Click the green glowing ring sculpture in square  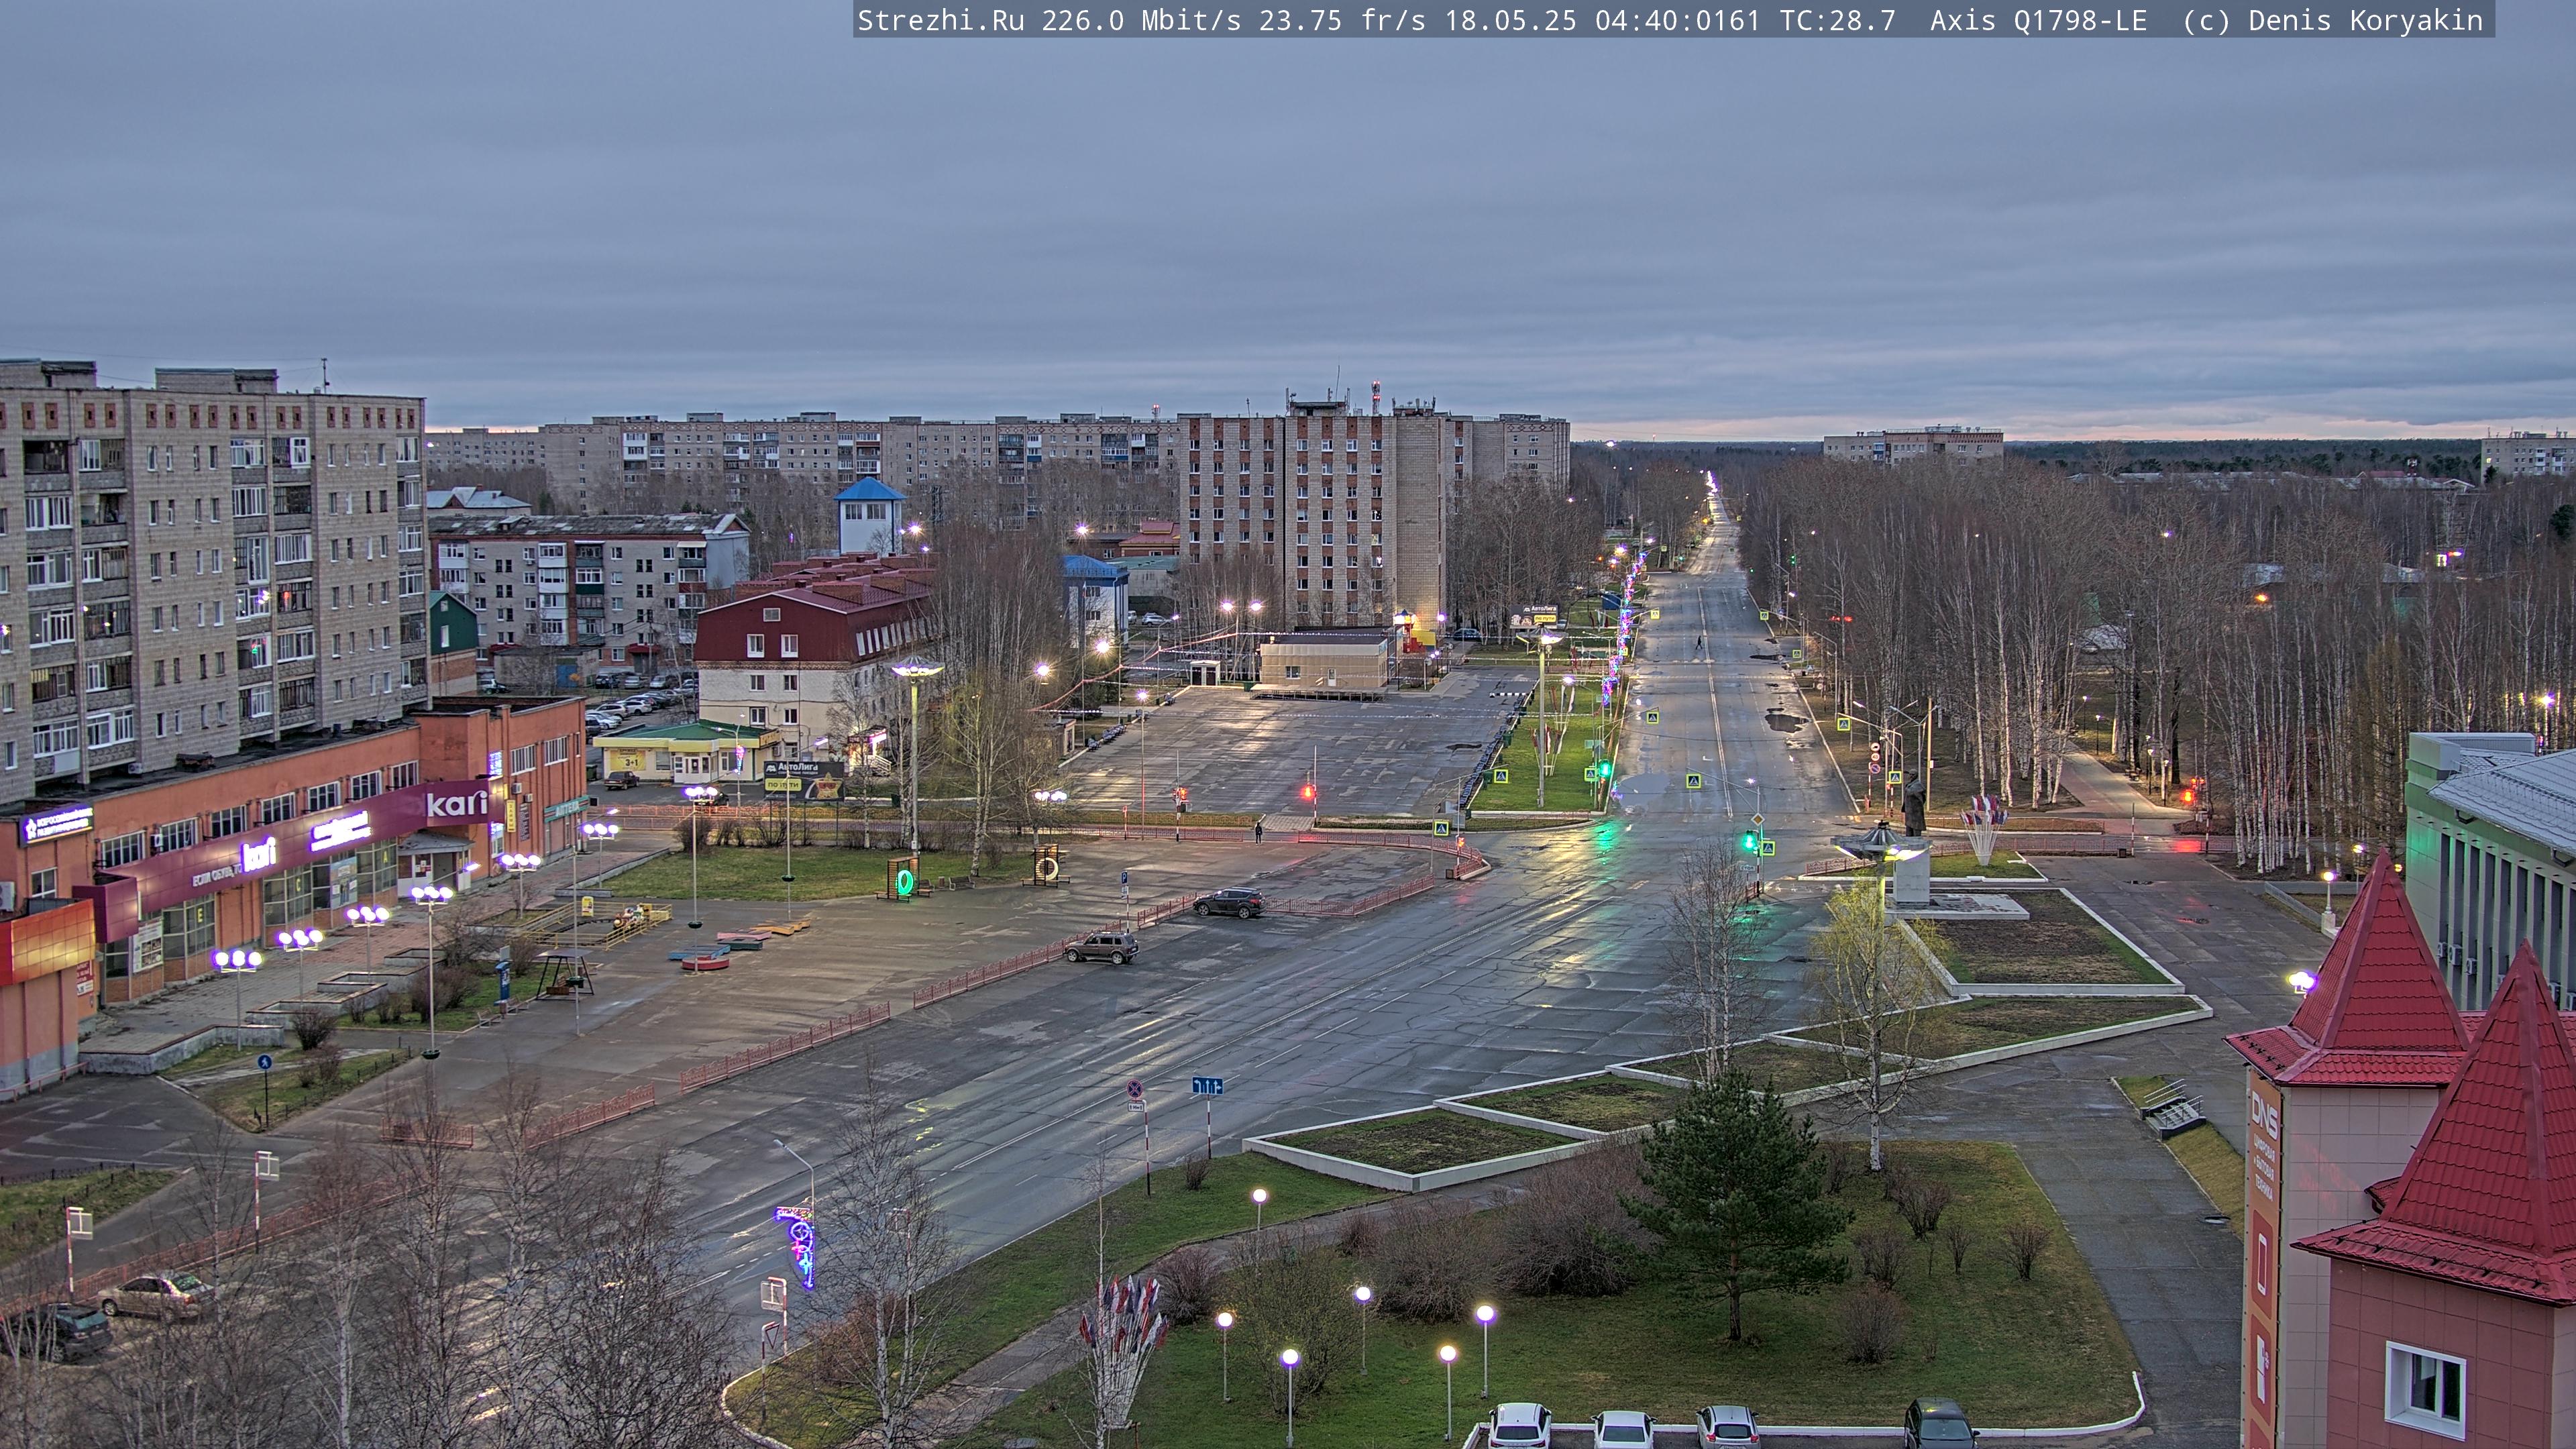coord(904,881)
